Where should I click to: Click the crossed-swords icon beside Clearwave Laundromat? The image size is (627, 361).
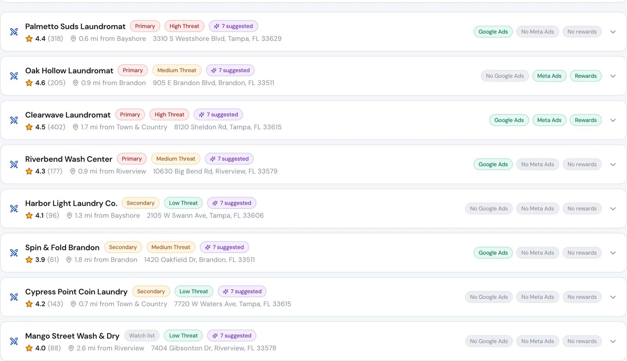14,120
